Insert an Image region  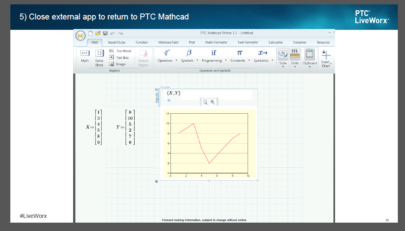(x=118, y=64)
